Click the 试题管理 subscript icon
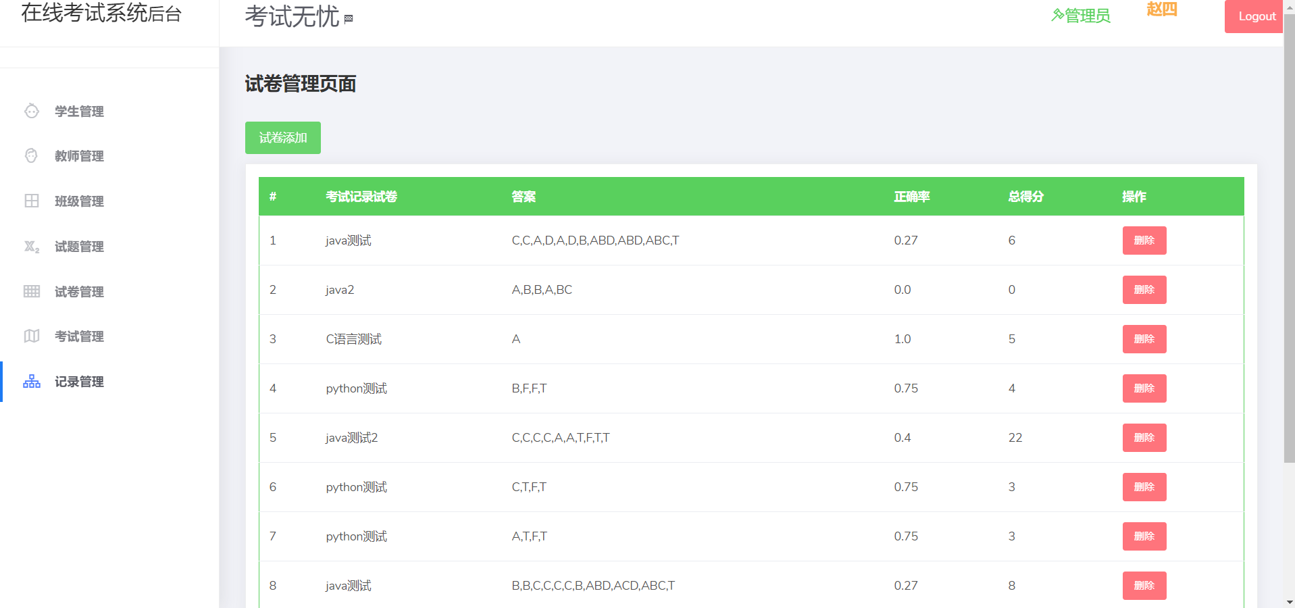 pyautogui.click(x=32, y=246)
